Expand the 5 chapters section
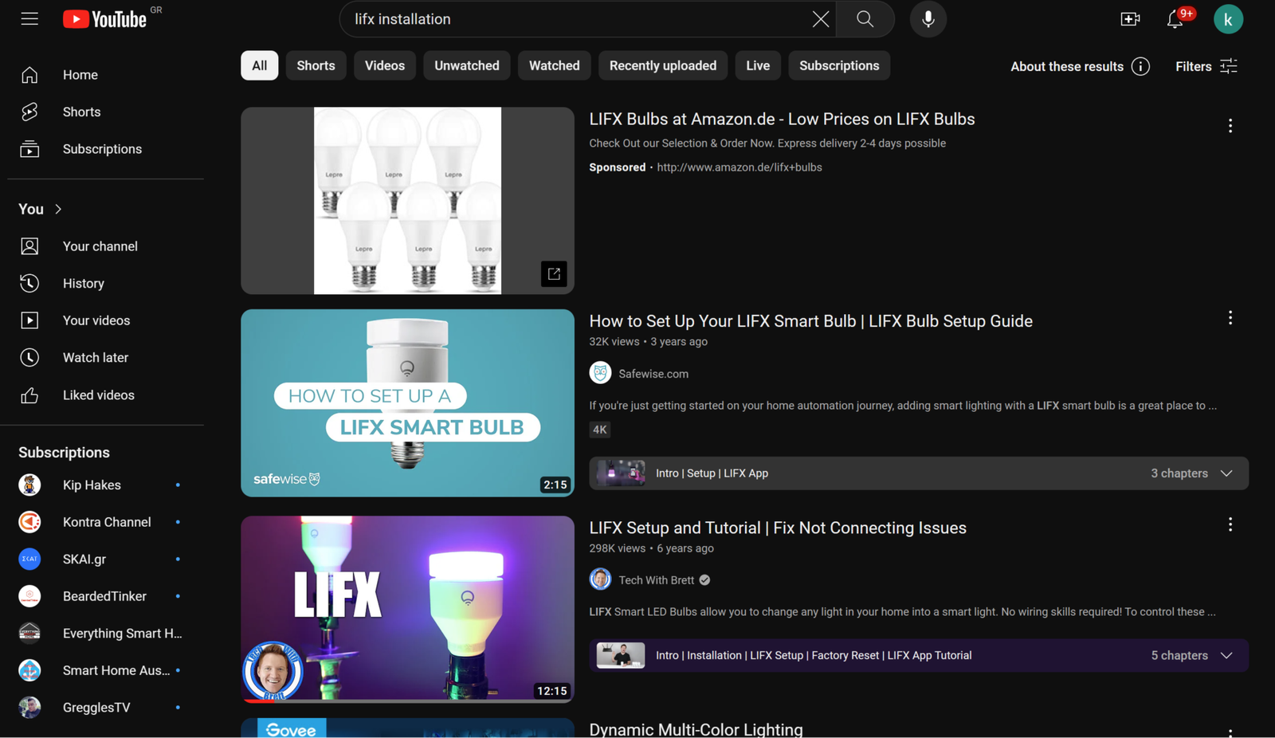The image size is (1275, 738). 1226,655
